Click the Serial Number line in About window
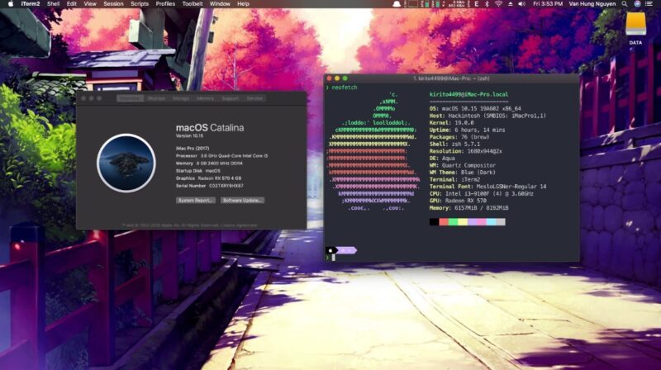 coord(210,186)
